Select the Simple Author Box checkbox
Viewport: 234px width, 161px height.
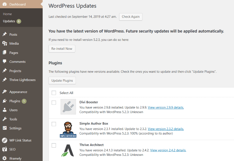54,124
